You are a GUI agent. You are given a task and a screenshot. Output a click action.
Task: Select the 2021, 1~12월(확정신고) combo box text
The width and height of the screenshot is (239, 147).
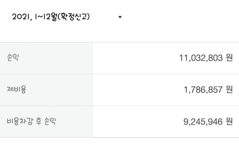pyautogui.click(x=51, y=17)
